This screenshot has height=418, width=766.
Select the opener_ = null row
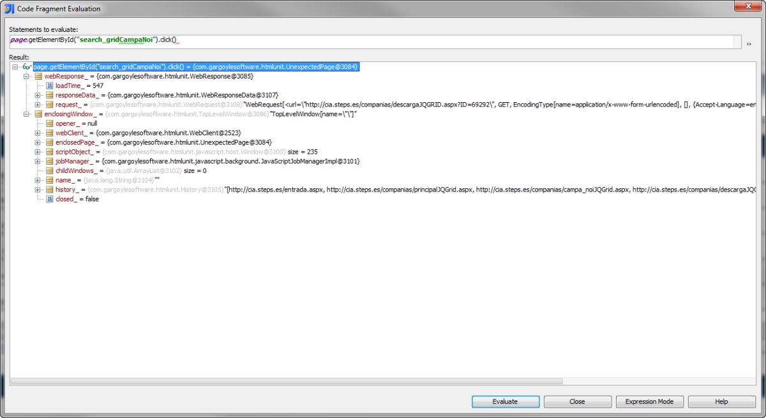pos(76,123)
